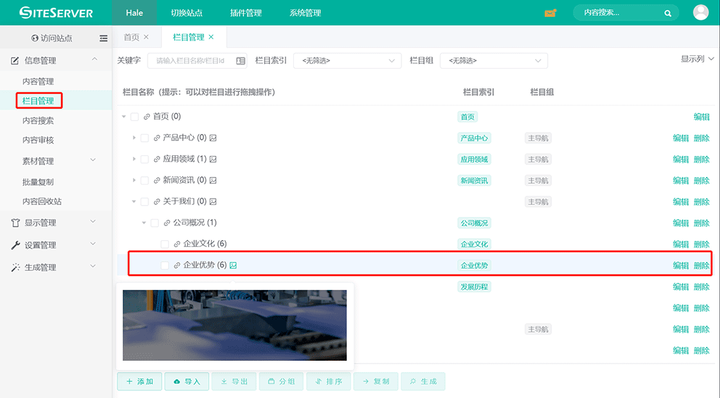720x398 pixels.
Task: Collapse the 首页 tree node
Action: (x=124, y=117)
